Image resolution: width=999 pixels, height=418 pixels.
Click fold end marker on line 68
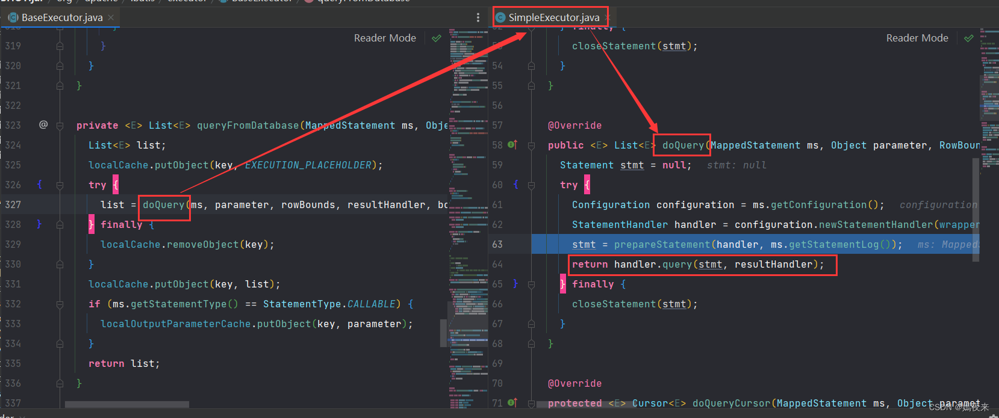531,343
